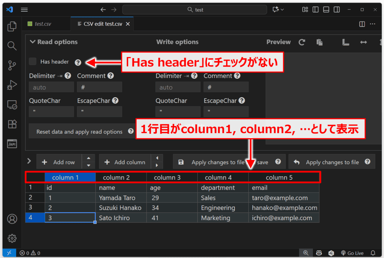
Task: Toggle the primary side bar layout button
Action: [x=316, y=9]
